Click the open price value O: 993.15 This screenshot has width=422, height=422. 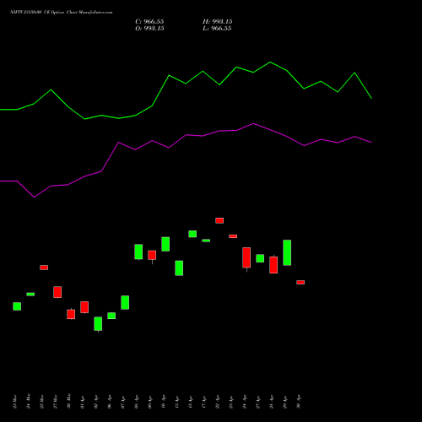pyautogui.click(x=149, y=29)
